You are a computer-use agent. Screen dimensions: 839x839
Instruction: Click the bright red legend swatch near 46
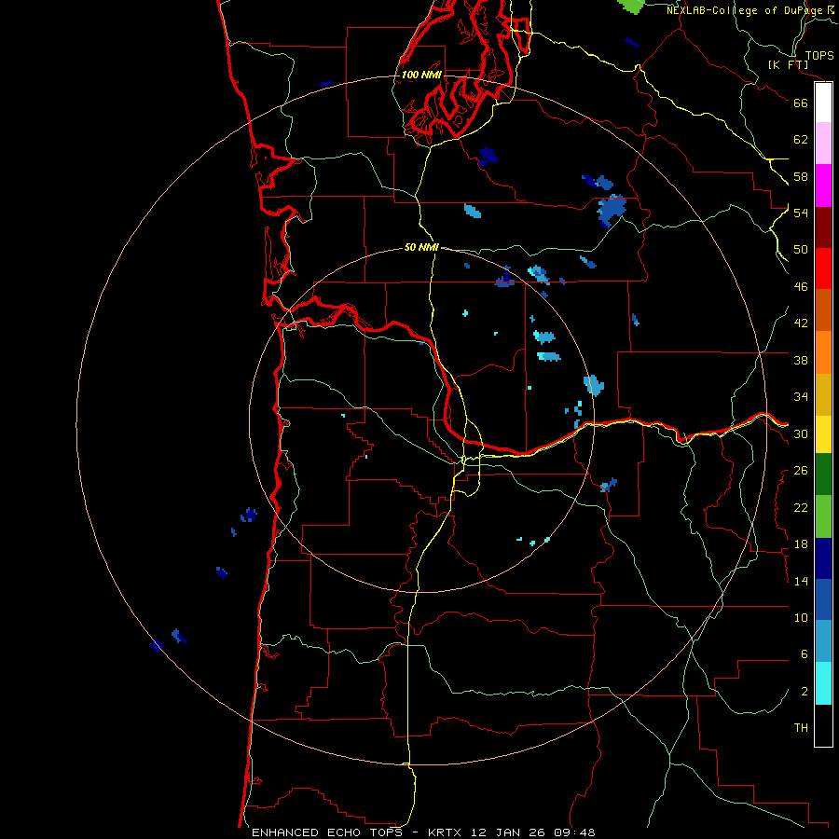tap(823, 268)
